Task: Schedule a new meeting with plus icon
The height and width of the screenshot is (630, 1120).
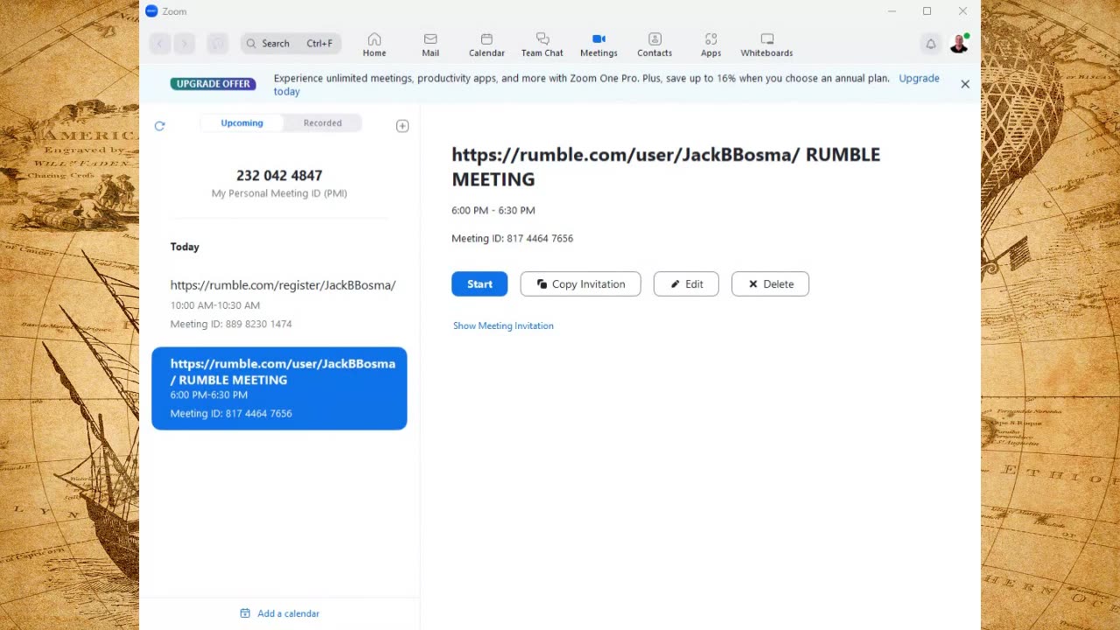Action: click(402, 126)
